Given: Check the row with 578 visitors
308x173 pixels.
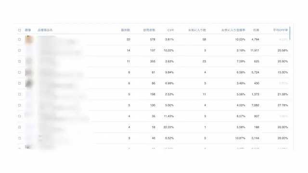Looking at the screenshot, I should click(19, 39).
